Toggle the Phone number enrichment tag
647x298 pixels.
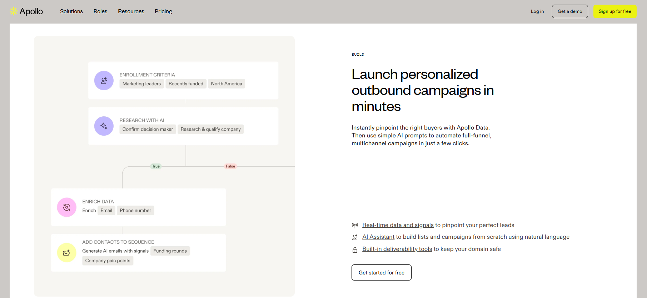pos(135,210)
